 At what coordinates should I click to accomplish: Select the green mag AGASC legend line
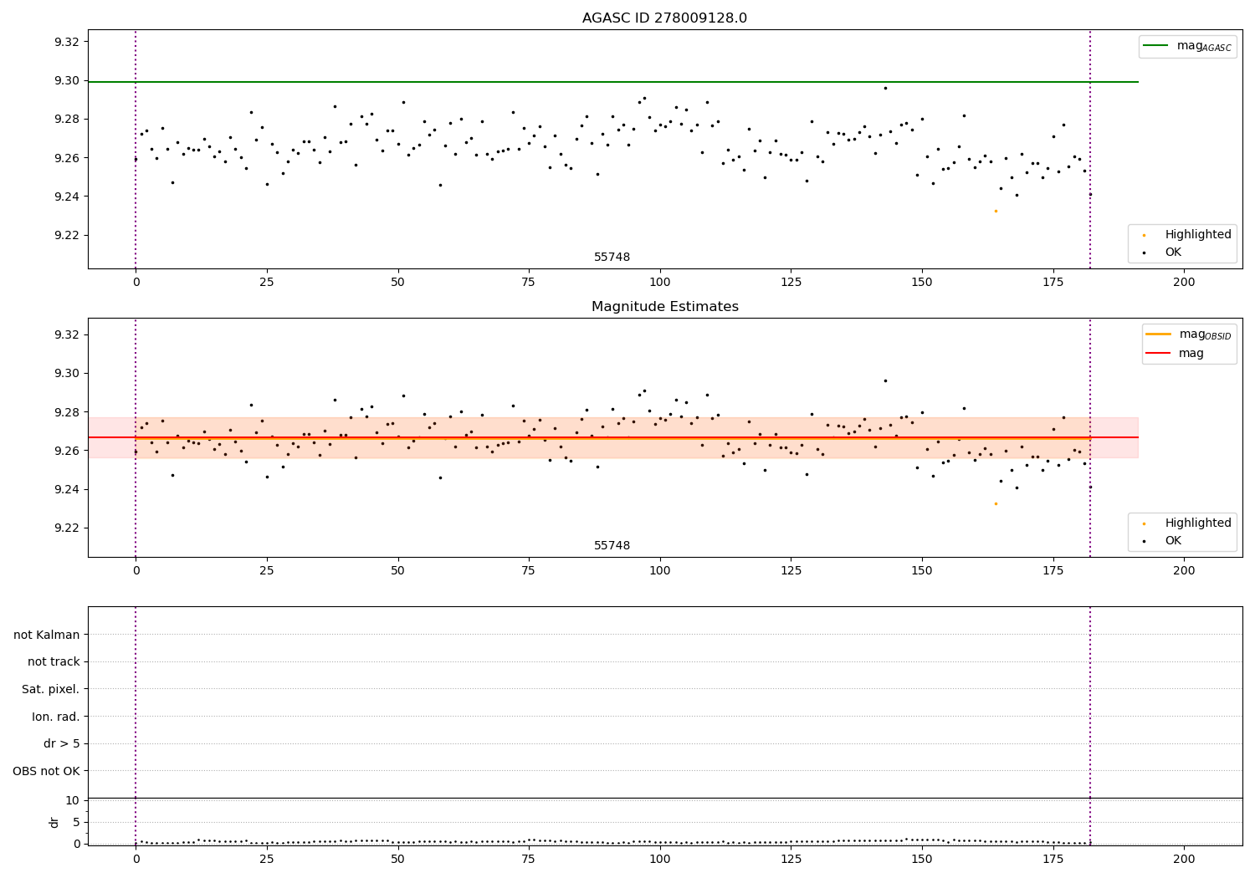[1155, 46]
